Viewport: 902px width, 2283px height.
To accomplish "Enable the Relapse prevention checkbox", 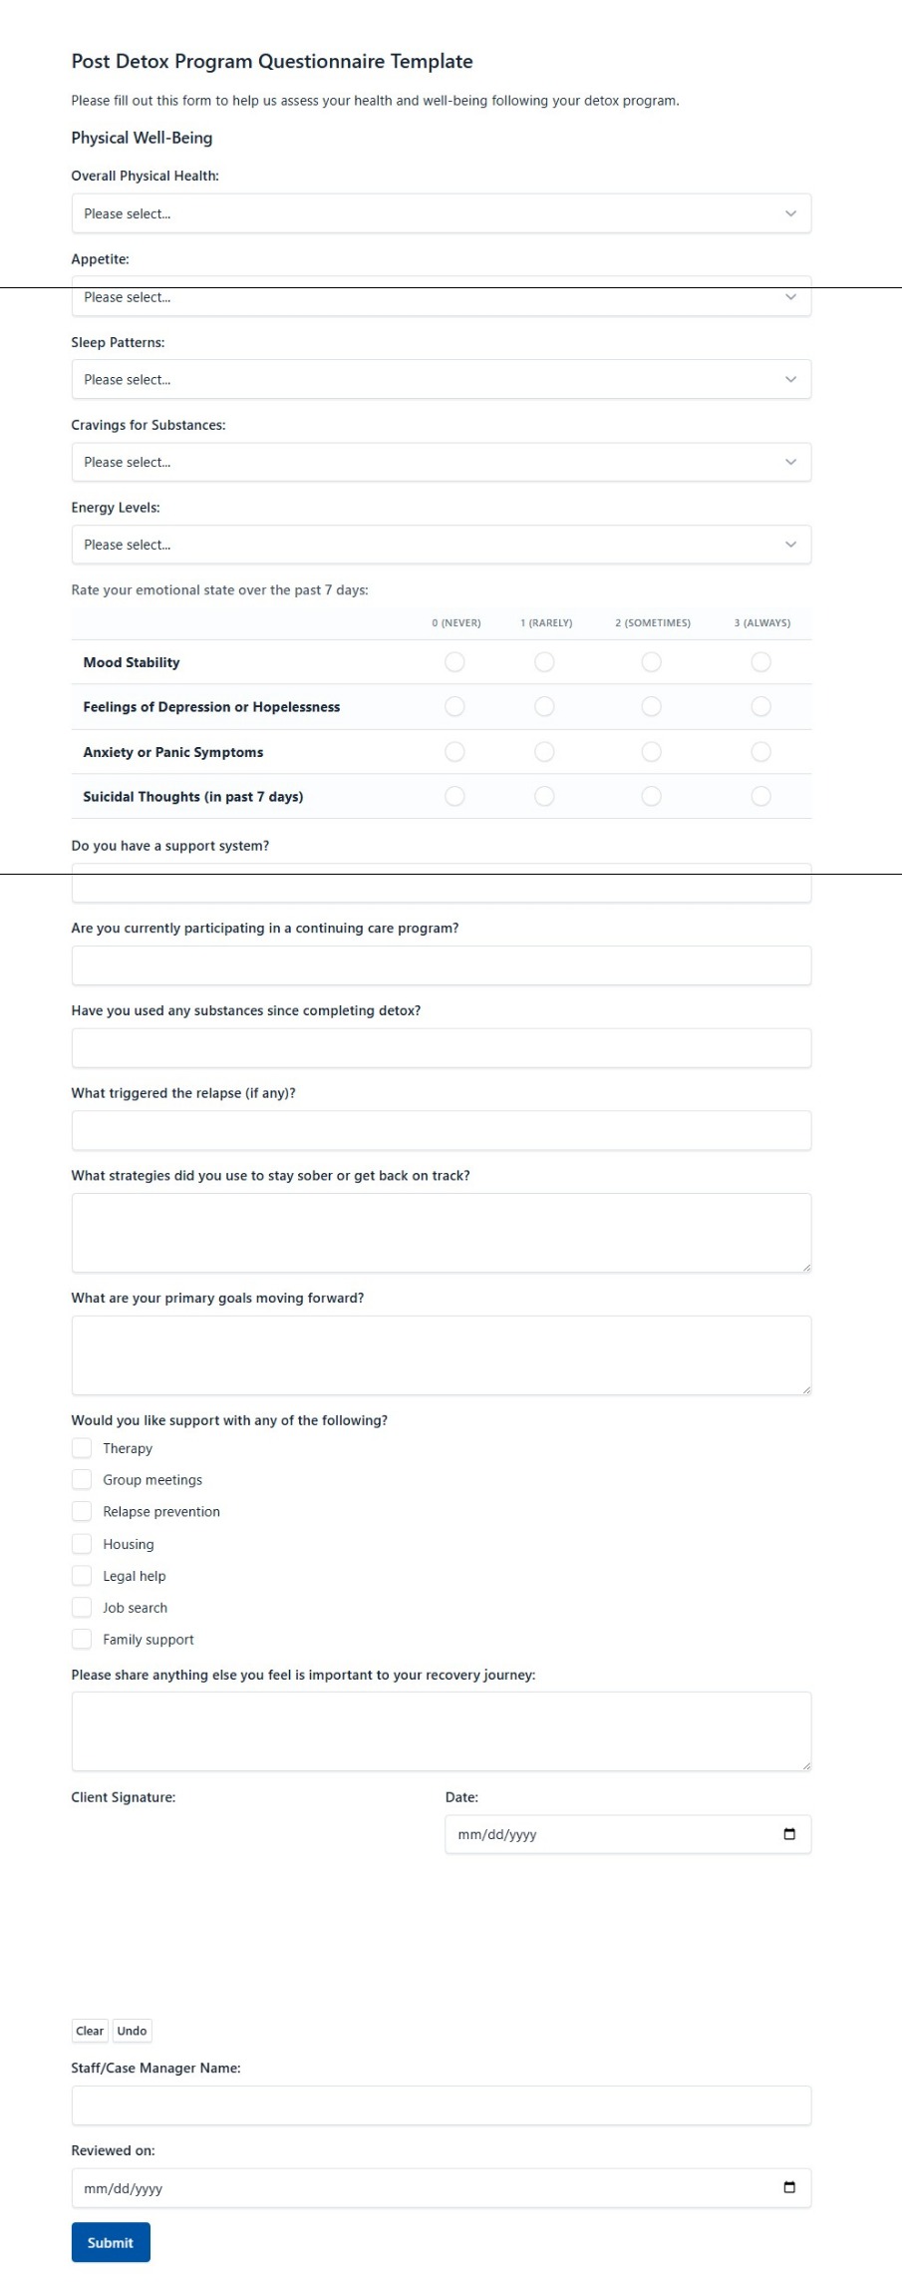I will tap(82, 1511).
